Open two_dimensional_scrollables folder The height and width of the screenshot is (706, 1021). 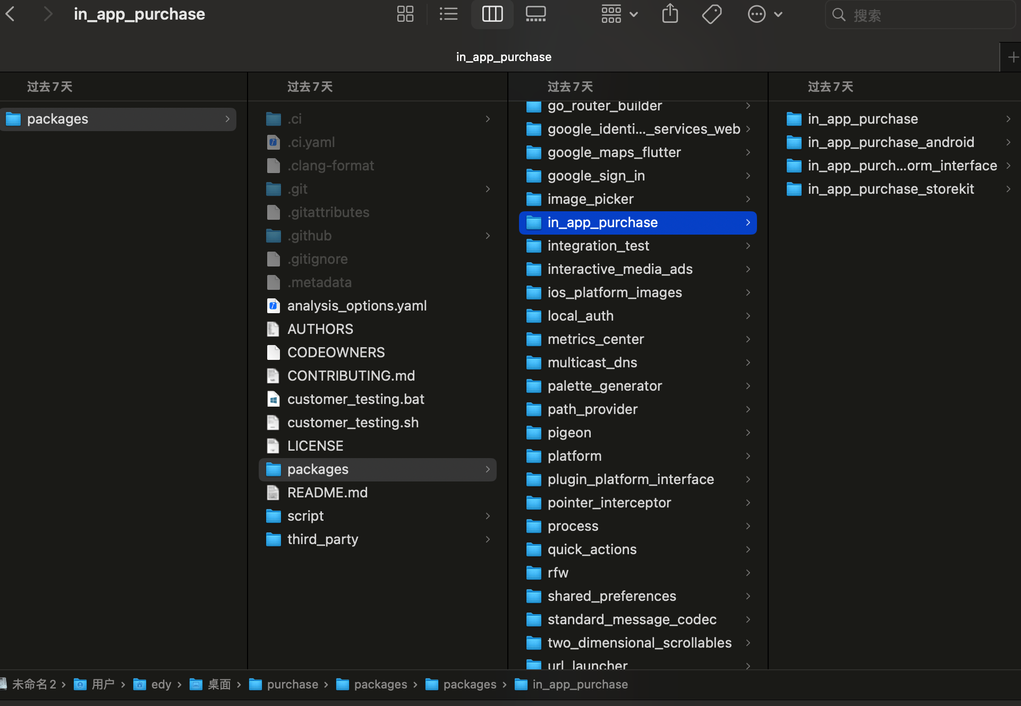pyautogui.click(x=638, y=643)
